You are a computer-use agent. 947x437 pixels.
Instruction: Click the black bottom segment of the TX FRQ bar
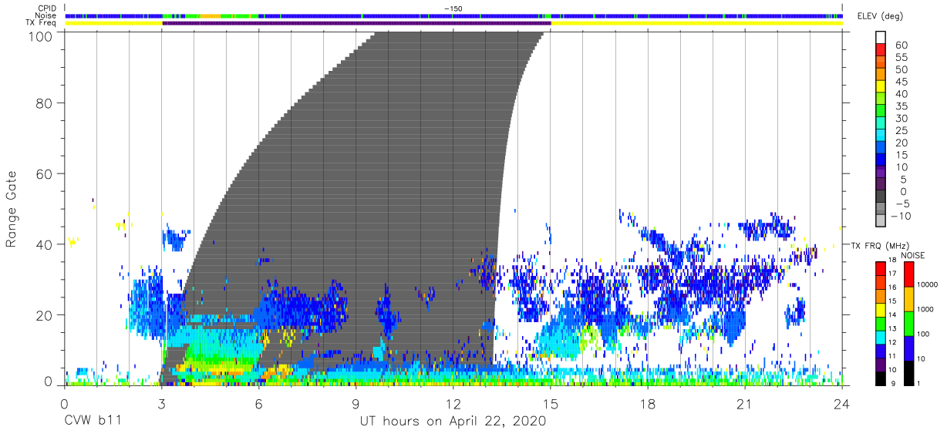pos(880,378)
